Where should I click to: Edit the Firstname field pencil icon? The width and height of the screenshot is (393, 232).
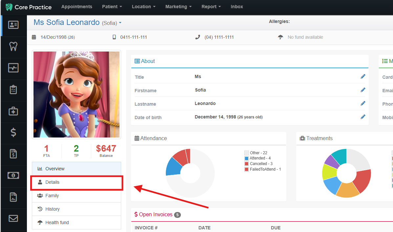pyautogui.click(x=363, y=90)
